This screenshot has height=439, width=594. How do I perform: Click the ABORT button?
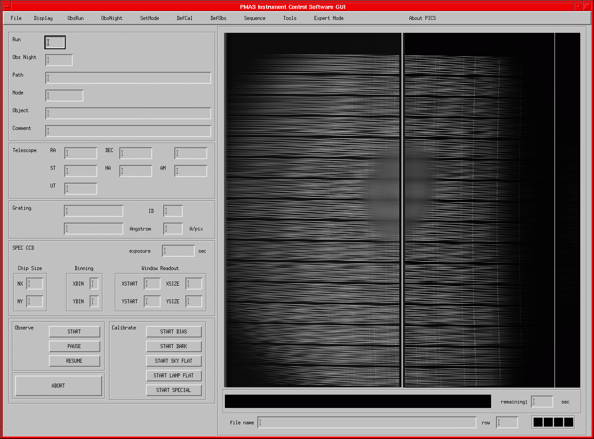pos(58,386)
